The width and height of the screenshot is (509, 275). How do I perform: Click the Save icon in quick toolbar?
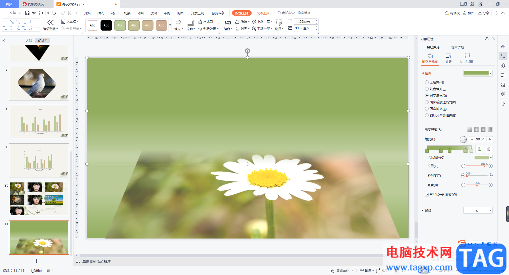click(x=27, y=13)
